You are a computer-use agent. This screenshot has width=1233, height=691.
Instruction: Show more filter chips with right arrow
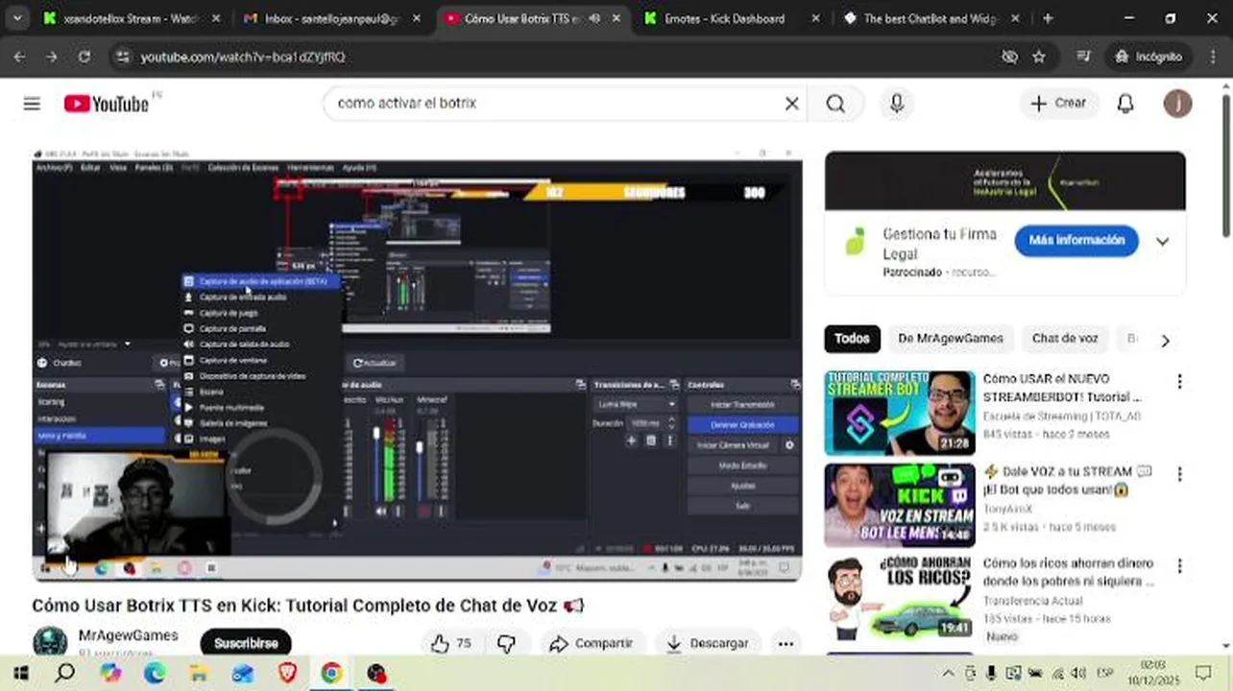point(1165,340)
